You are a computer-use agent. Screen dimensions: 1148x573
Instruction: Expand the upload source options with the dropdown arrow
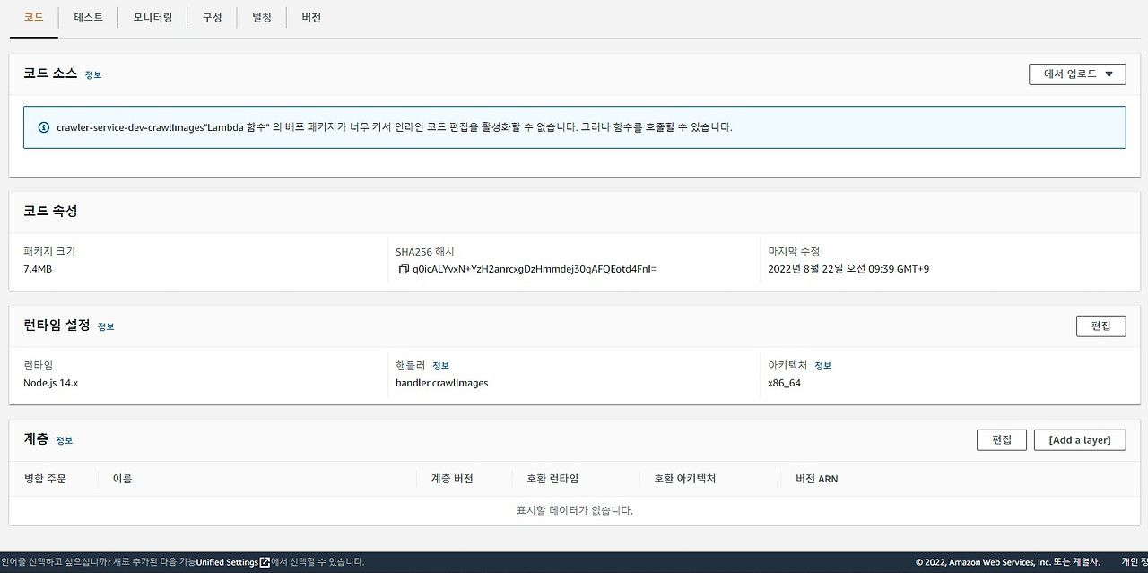click(1109, 74)
